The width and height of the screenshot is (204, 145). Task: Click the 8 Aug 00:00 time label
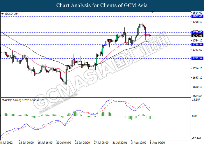[157, 143]
